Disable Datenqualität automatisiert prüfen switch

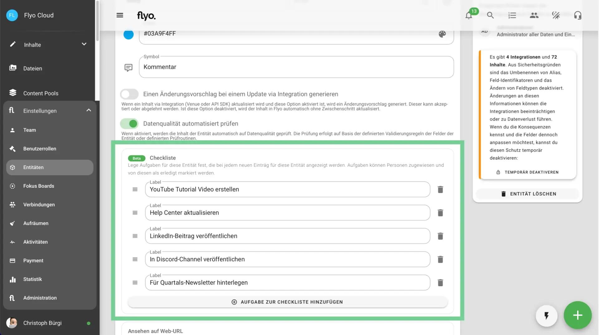[129, 124]
